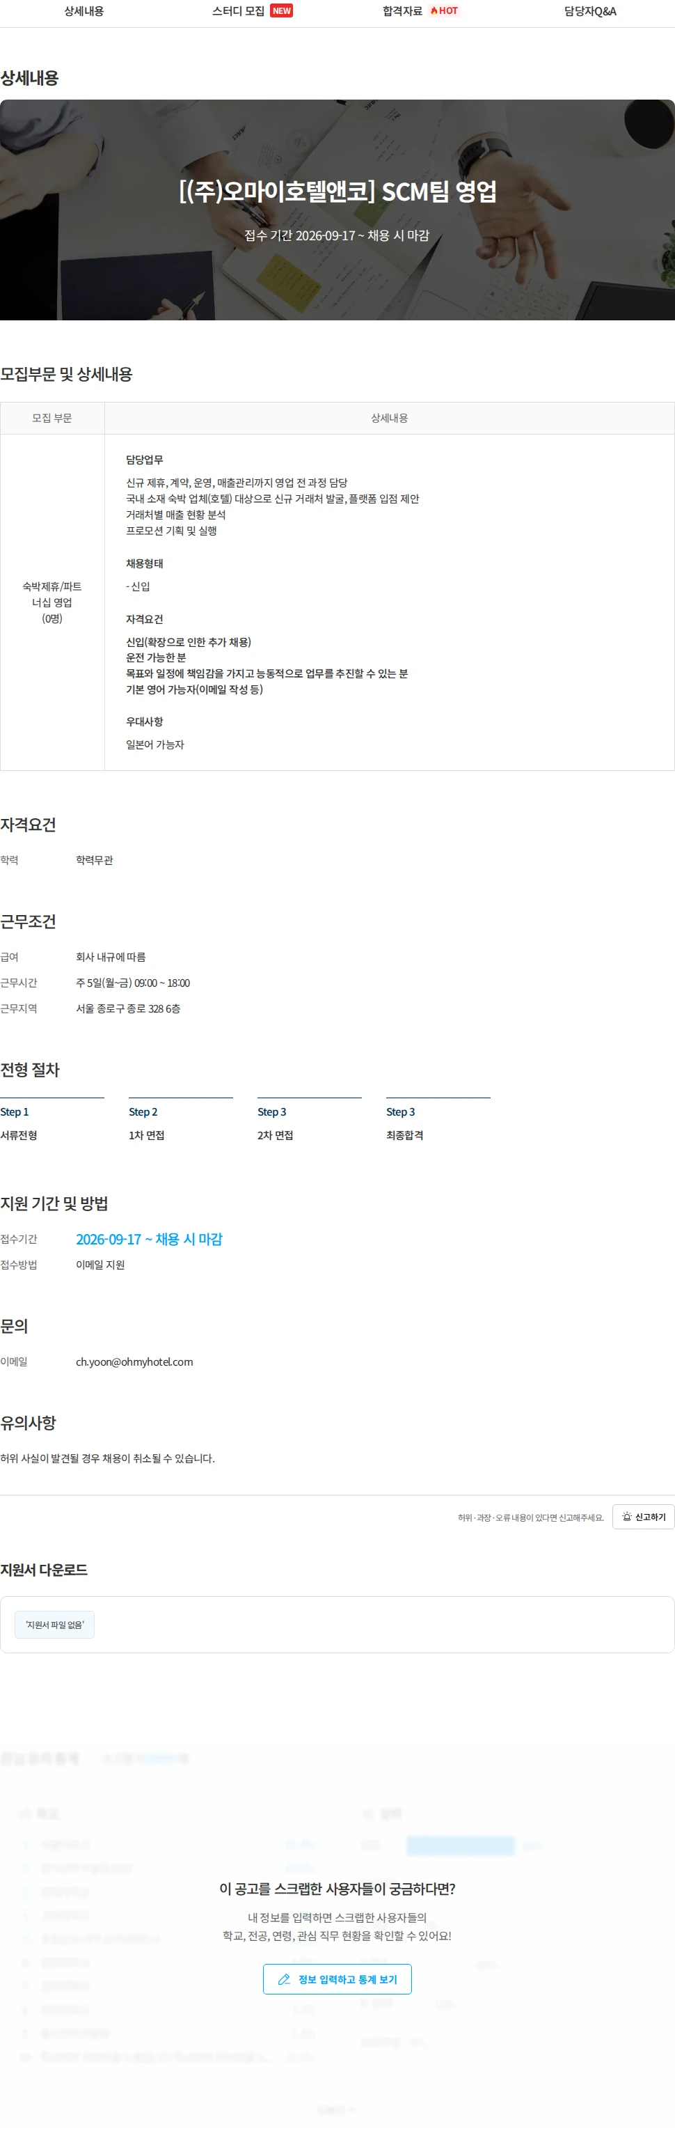
Task: Click 정보 입력하고 통계 보기 button
Action: pos(337,1979)
